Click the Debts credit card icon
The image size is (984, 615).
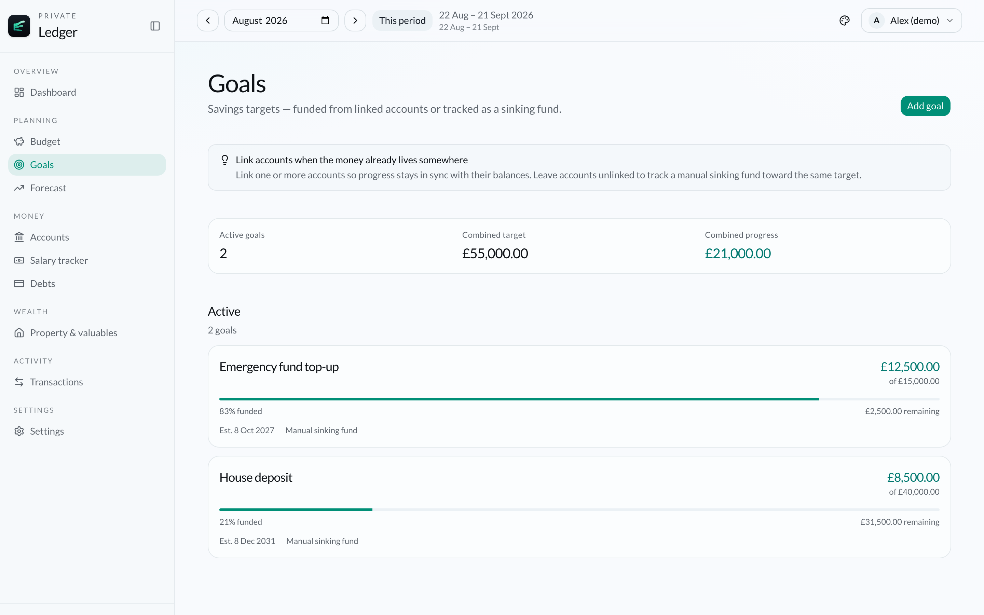point(19,284)
